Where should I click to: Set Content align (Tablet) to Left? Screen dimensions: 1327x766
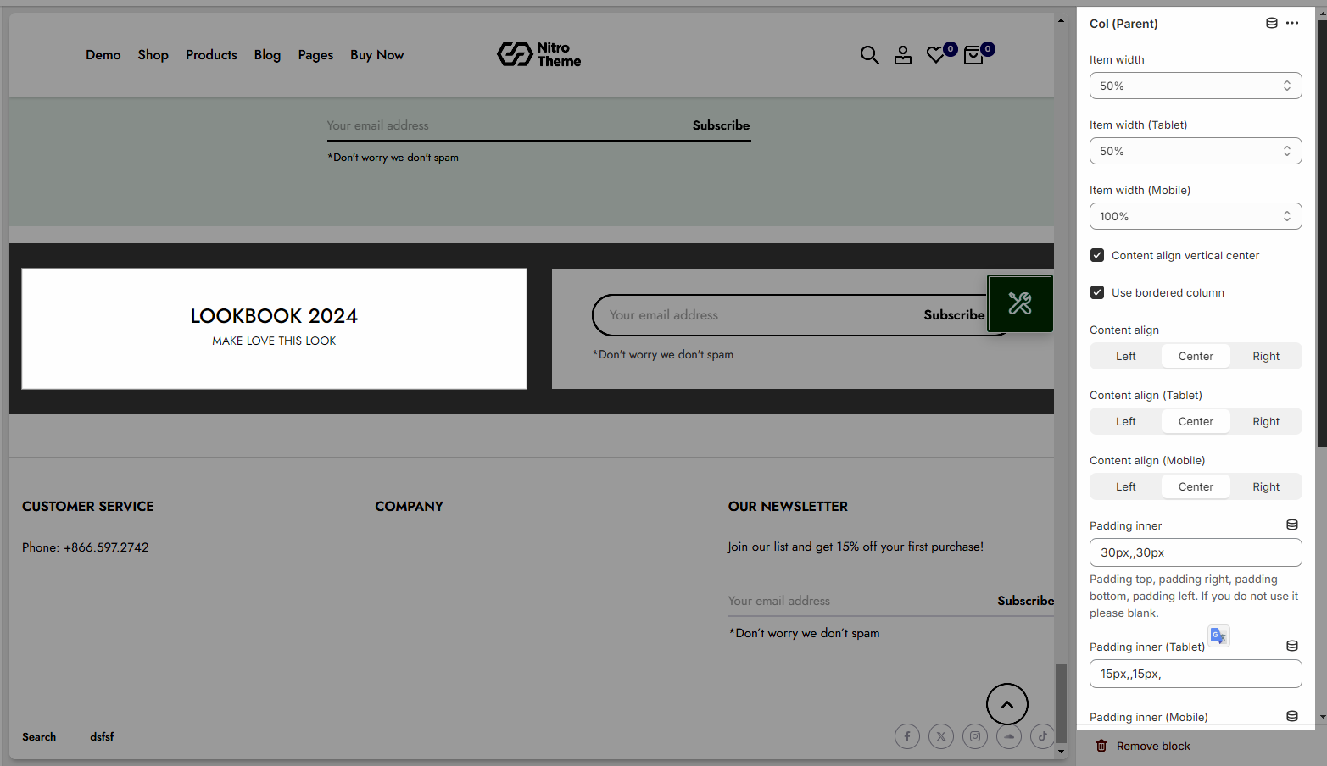pyautogui.click(x=1126, y=422)
